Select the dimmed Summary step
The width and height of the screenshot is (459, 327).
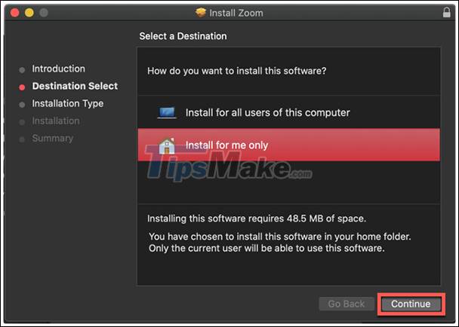point(53,138)
